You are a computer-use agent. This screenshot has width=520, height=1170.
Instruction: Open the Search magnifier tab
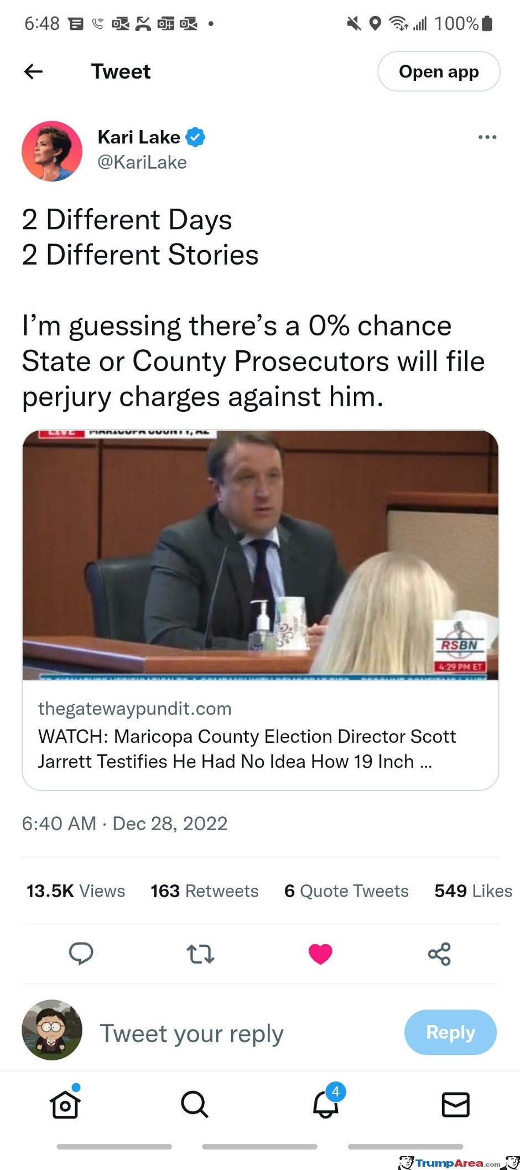[195, 1104]
